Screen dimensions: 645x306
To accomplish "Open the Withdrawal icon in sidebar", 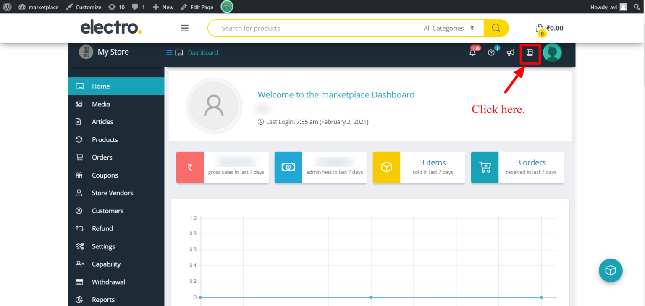I will point(80,282).
